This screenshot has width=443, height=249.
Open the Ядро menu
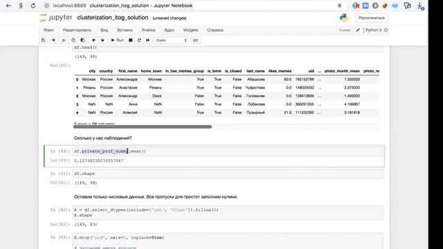(x=169, y=30)
